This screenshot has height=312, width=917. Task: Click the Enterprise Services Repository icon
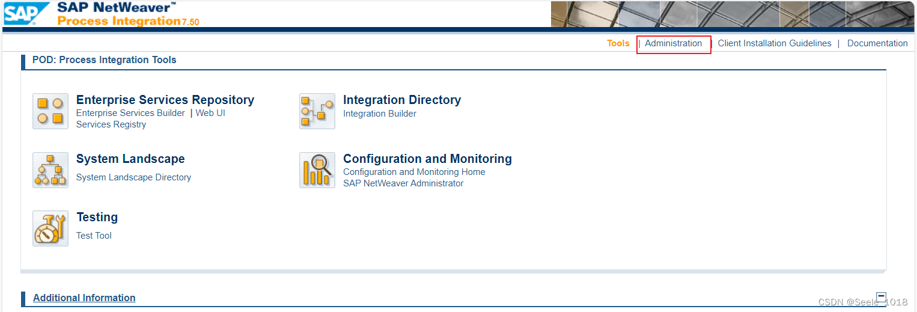point(50,111)
